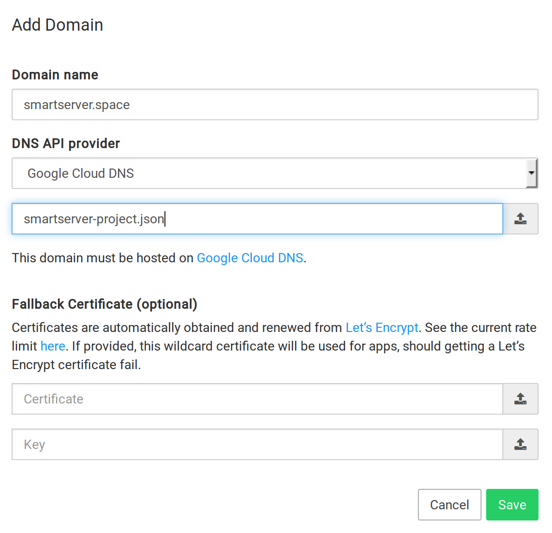Click upload icon beside Certificate field
This screenshot has width=552, height=533.
(x=520, y=399)
